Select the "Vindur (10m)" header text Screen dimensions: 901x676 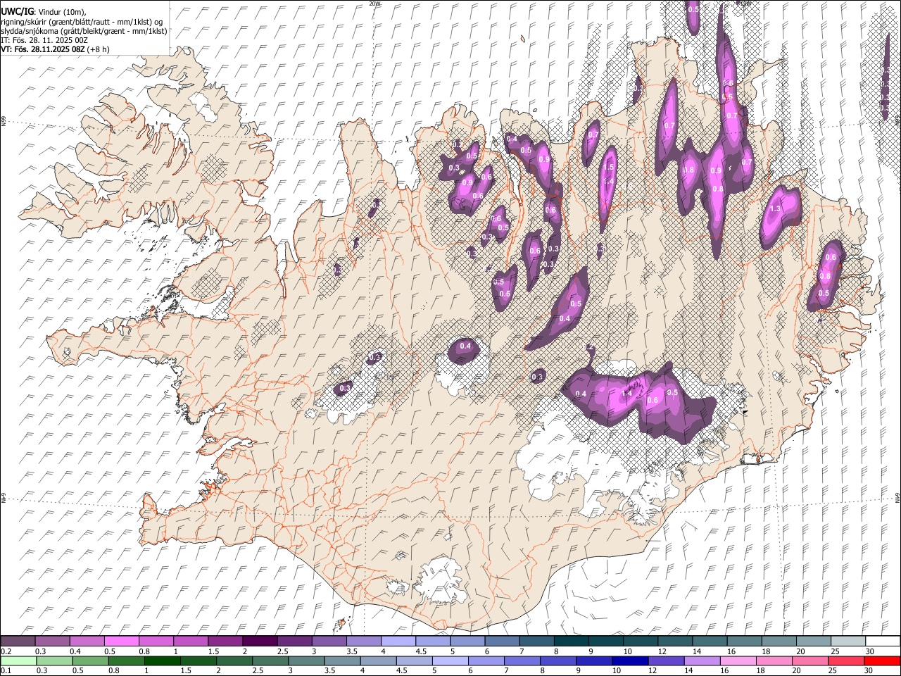pyautogui.click(x=61, y=12)
